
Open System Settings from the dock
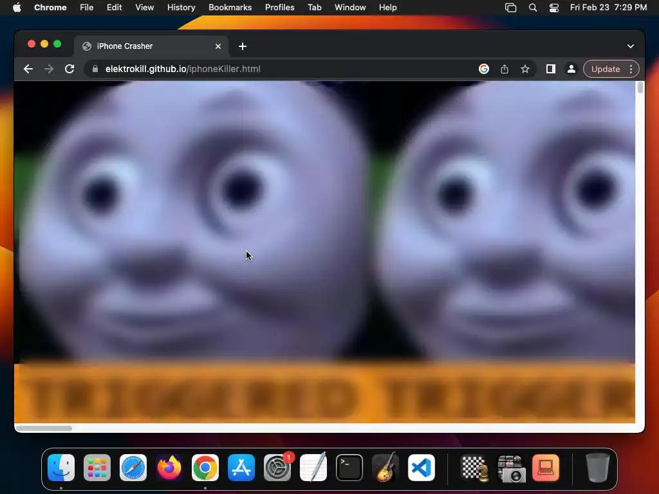pos(277,468)
